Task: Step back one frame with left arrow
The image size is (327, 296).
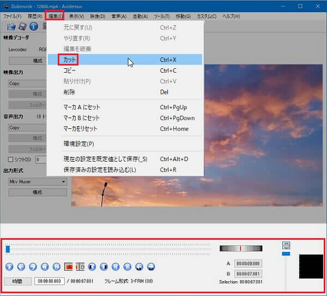Action: click(x=21, y=267)
